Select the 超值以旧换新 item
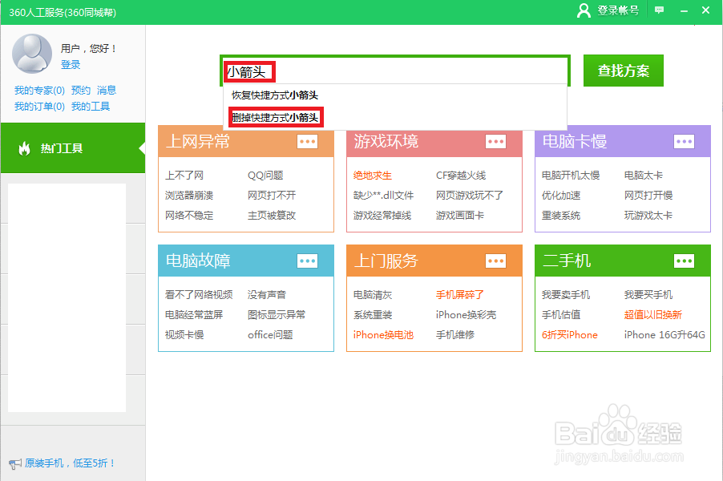 [653, 314]
